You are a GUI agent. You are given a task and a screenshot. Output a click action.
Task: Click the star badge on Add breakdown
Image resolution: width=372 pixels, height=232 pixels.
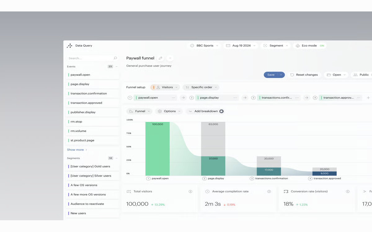pos(221,111)
